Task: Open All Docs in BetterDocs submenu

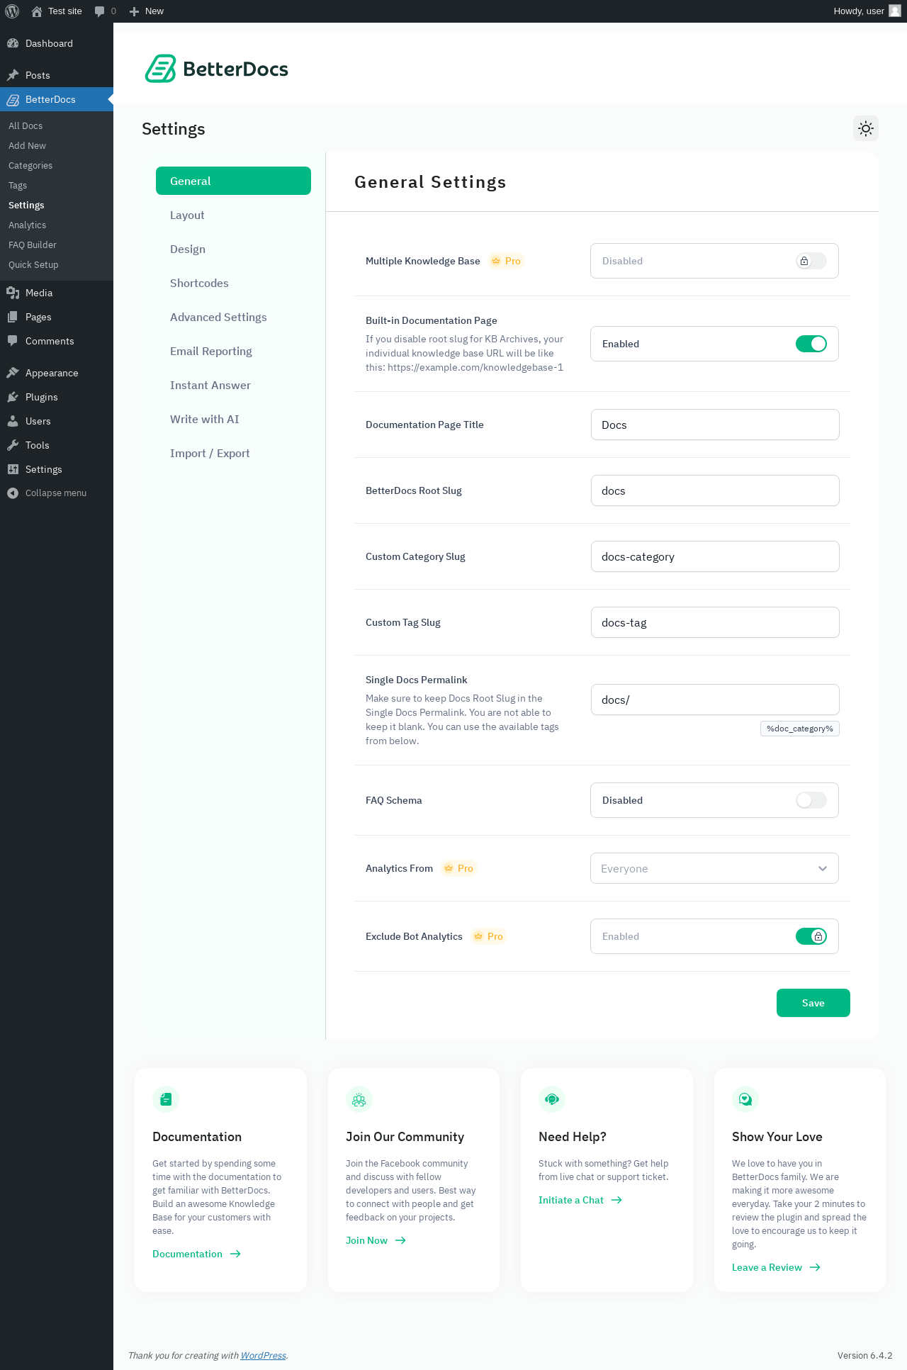Action: [57, 125]
